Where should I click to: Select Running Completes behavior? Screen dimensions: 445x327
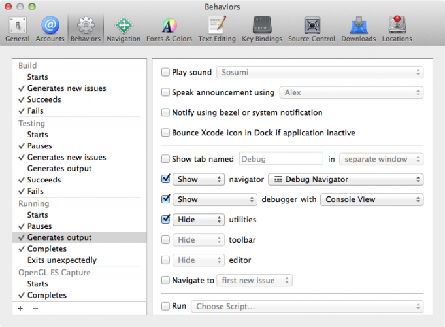click(x=80, y=249)
